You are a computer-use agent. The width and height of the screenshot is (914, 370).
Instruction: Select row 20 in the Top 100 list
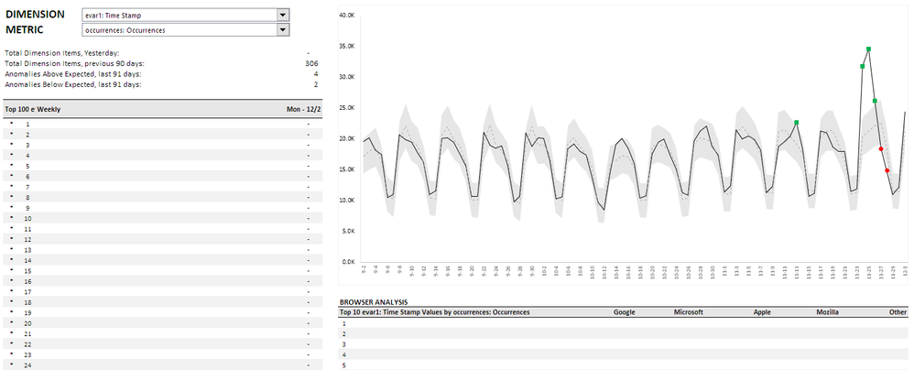(x=163, y=322)
